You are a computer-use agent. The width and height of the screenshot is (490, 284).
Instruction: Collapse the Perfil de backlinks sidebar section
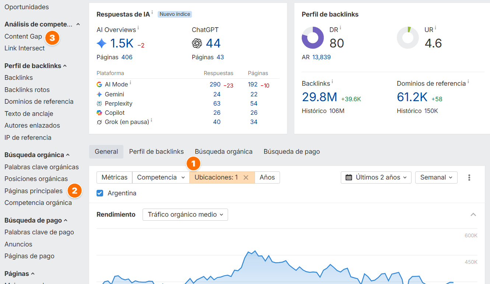pyautogui.click(x=65, y=66)
